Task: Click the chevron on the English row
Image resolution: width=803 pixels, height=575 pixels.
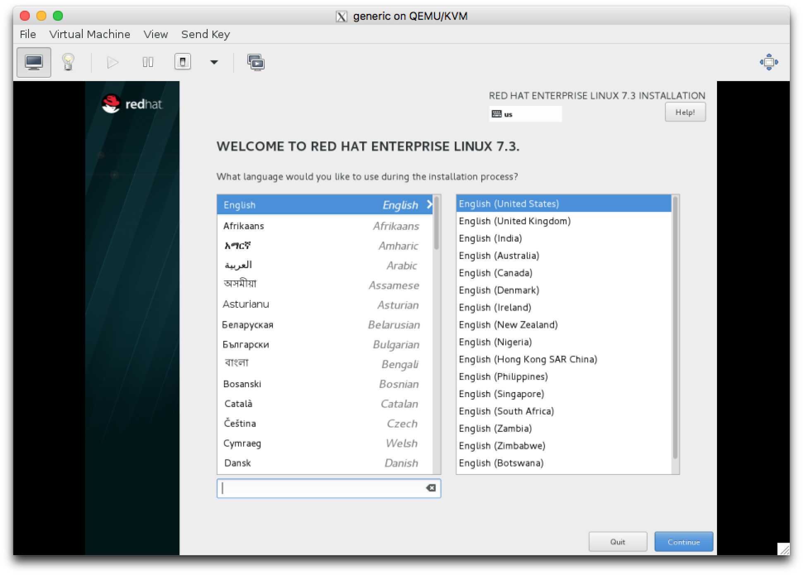Action: tap(429, 204)
